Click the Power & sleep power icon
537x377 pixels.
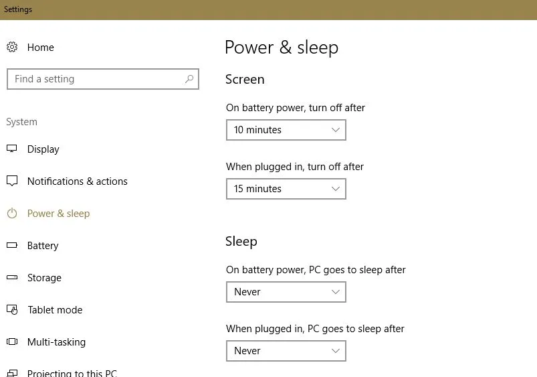(x=12, y=213)
